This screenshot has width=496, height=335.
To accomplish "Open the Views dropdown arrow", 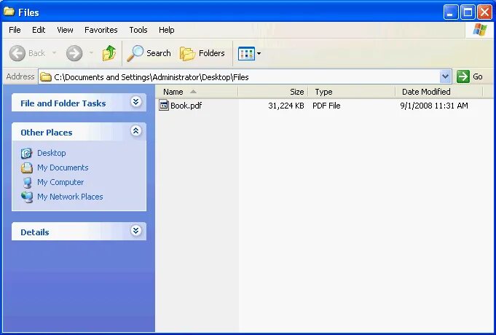I will click(259, 53).
